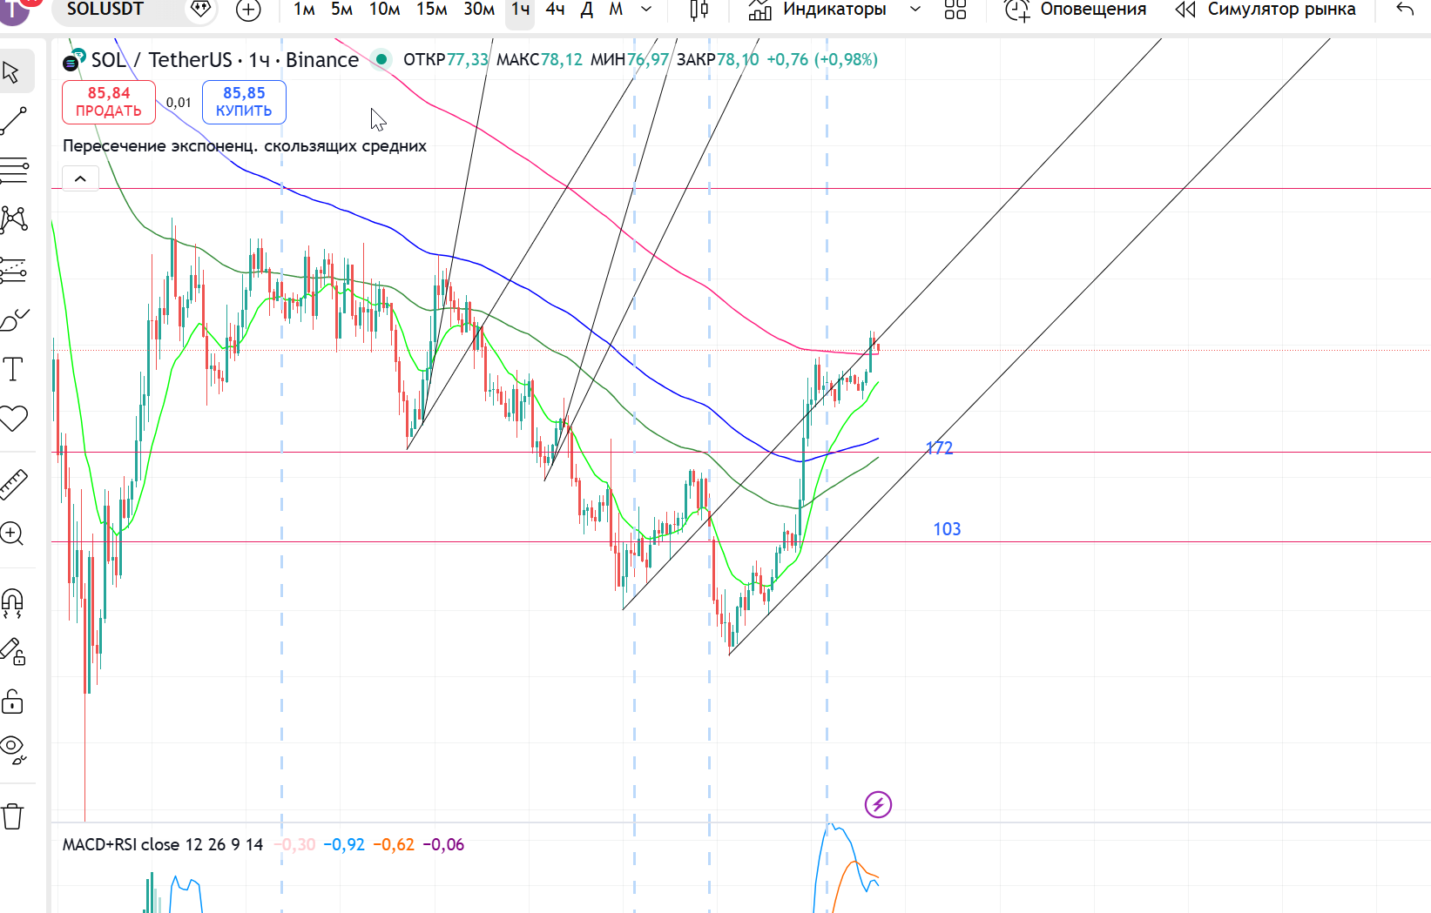Toggle stay in drawing mode

(x=12, y=651)
